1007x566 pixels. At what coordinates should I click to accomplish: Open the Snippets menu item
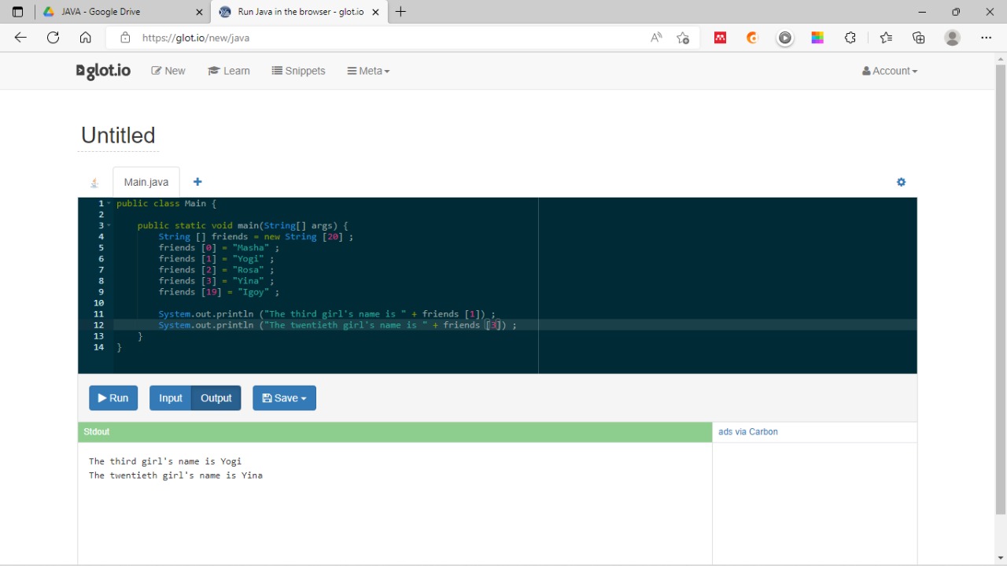[x=298, y=71]
